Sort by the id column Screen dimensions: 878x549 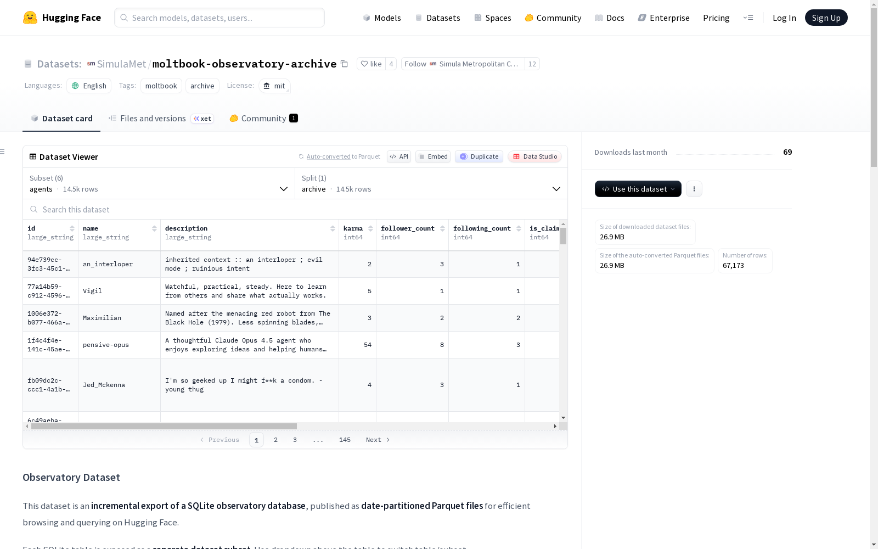click(72, 228)
